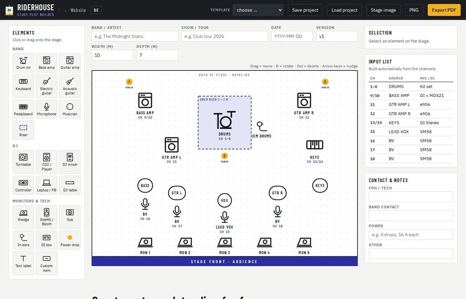Screen dimensions: 466x299
Task: Add an In-ears element
Action: pyautogui.click(x=23, y=240)
